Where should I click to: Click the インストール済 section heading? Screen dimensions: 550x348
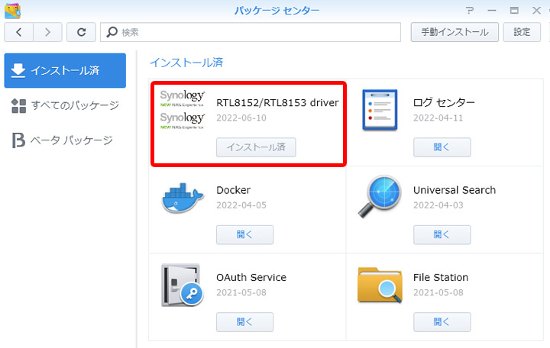point(186,63)
